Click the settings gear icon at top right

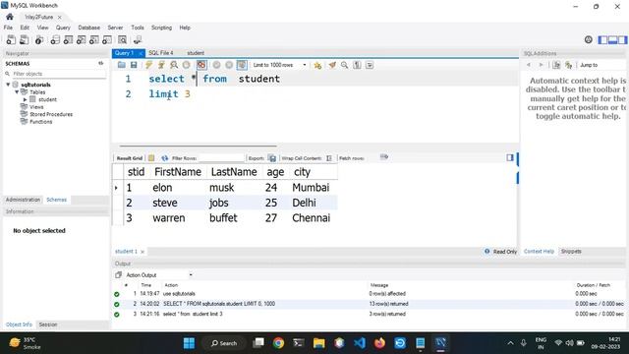click(x=589, y=39)
